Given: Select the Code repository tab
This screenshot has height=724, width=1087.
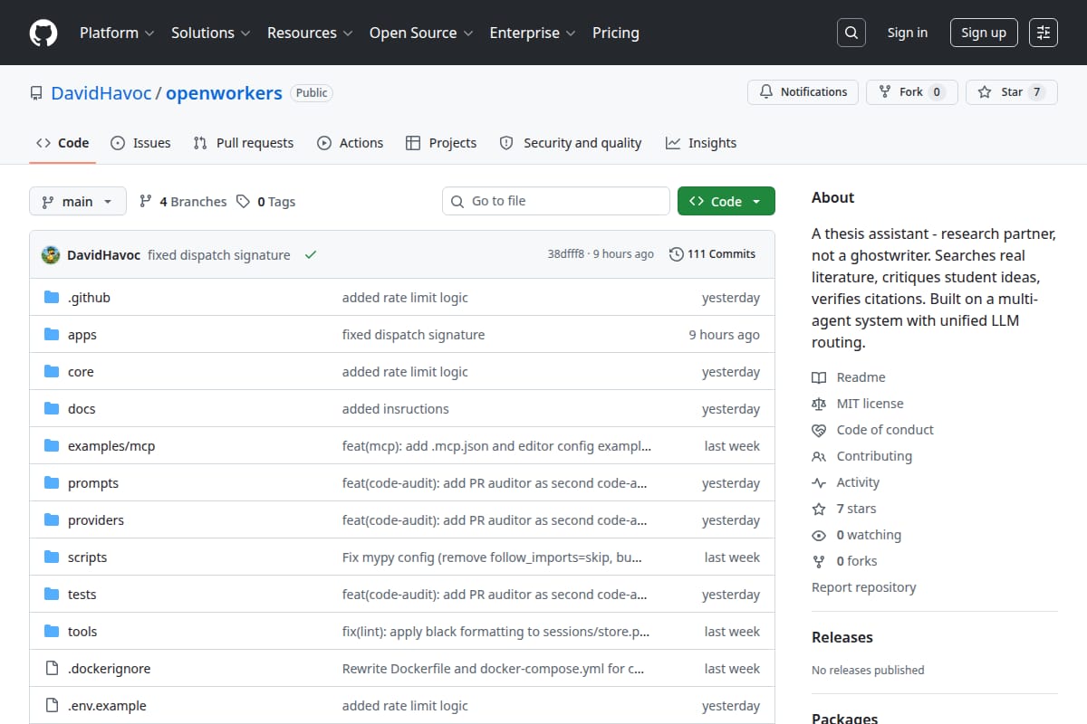Looking at the screenshot, I should click(63, 143).
